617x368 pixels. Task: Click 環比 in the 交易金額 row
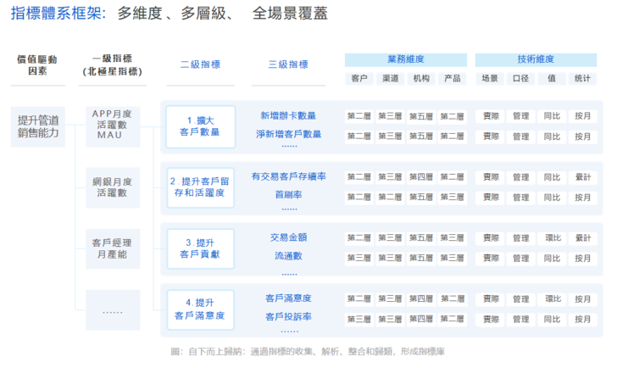pos(552,238)
